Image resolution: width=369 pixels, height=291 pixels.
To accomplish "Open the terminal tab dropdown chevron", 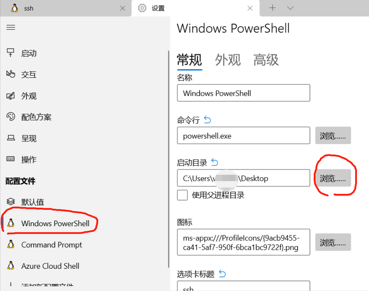I will (x=290, y=8).
